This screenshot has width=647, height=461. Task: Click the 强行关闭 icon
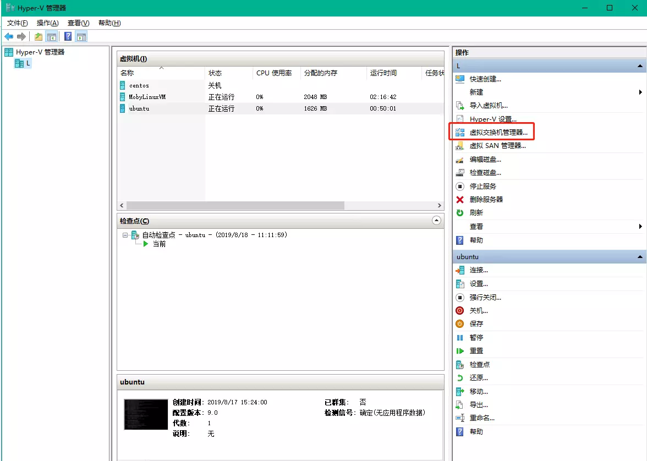[460, 297]
